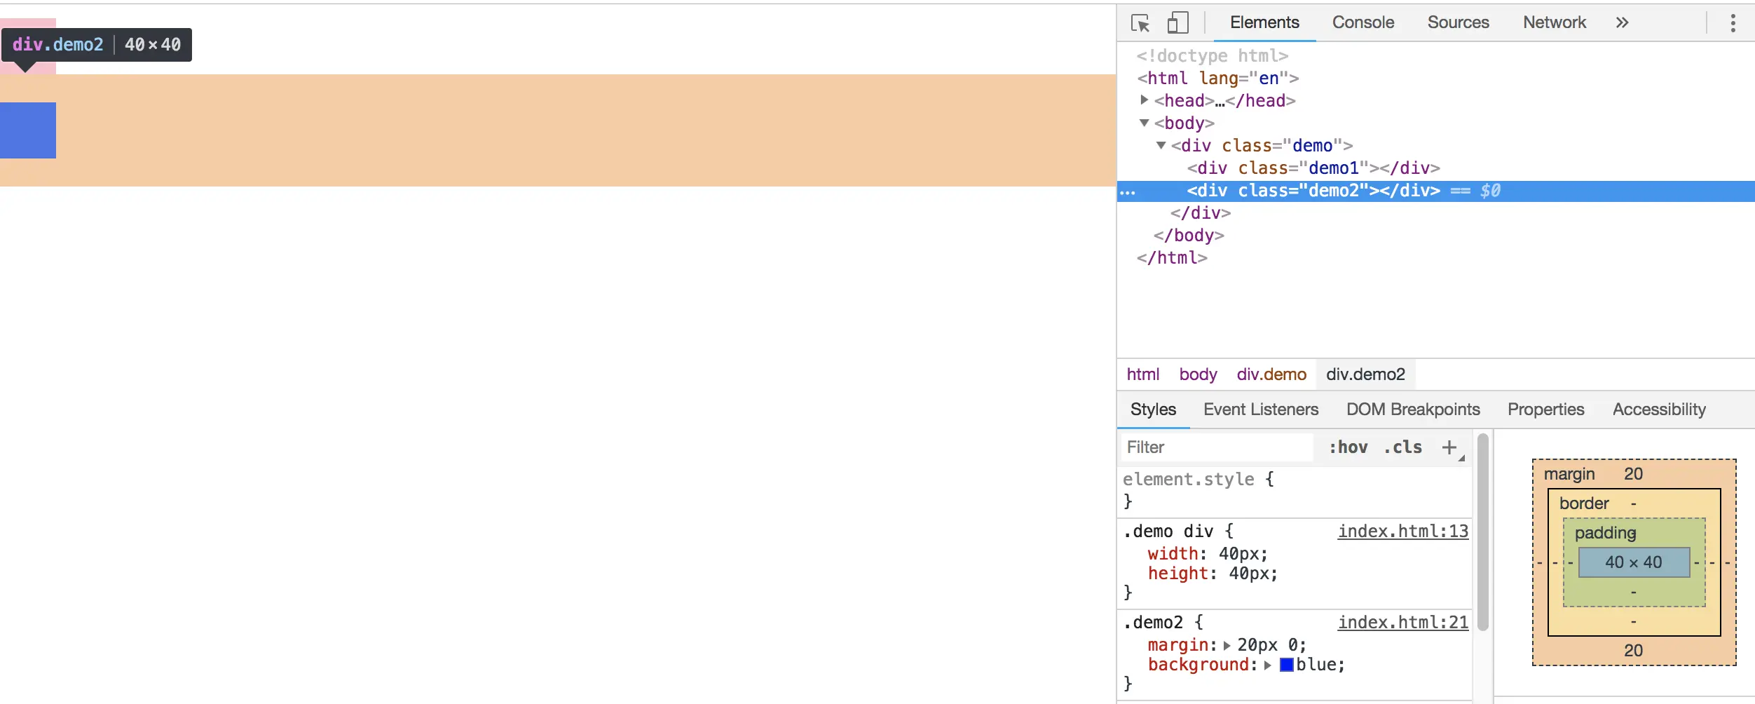Select the closing </html> tag row
Viewport: 1755px width, 704px height.
pyautogui.click(x=1172, y=258)
